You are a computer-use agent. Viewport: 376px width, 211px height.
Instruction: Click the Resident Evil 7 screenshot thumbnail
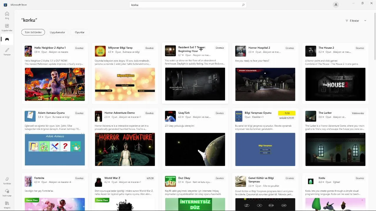coord(195,84)
